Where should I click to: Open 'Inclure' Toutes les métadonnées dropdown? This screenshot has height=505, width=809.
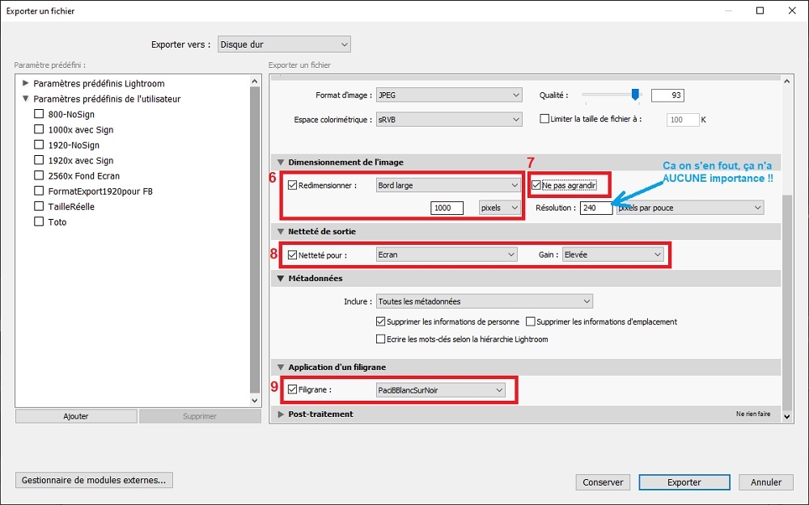(485, 301)
